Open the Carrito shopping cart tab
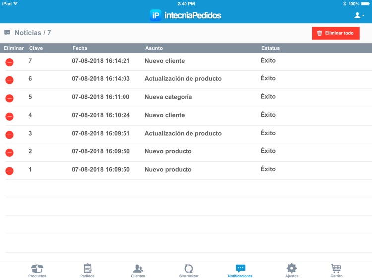 pos(336,271)
